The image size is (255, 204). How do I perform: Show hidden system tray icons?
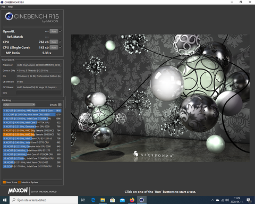[212, 200]
